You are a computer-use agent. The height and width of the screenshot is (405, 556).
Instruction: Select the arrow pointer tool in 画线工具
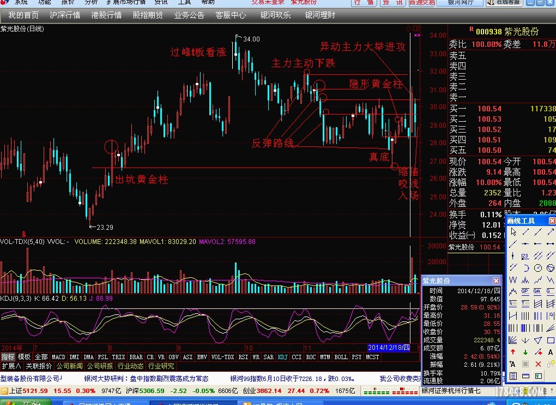(x=513, y=232)
